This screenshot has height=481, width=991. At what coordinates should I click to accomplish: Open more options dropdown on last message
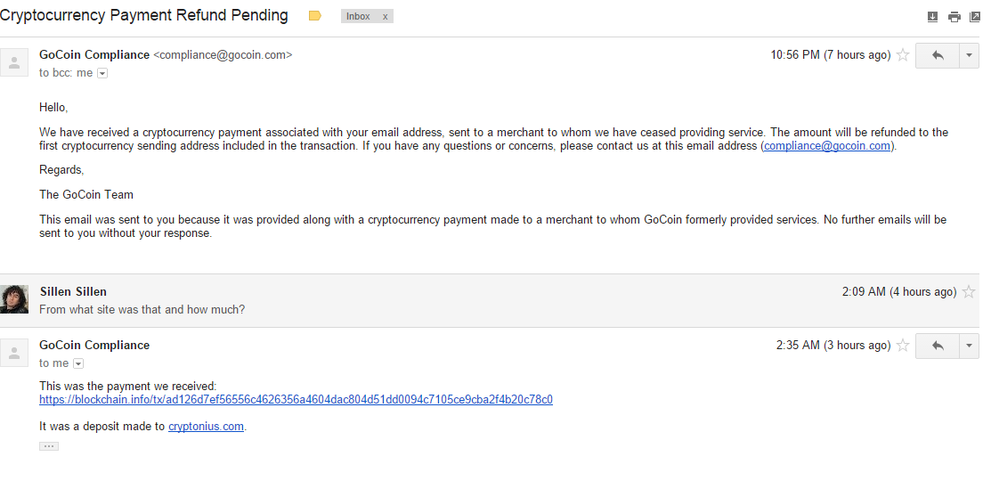coord(969,346)
